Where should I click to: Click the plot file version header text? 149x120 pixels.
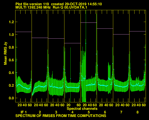(58, 4)
